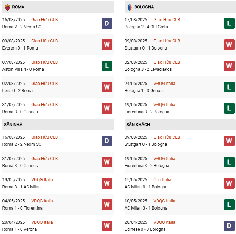Open the Lens 0-2 Roma match
The image size is (236, 234).
[x=17, y=91]
